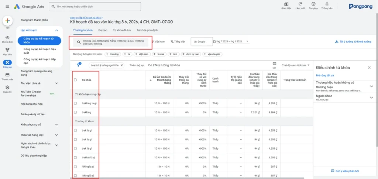
Task: Open Mục tiêu trophy icon
Action: click(7, 50)
